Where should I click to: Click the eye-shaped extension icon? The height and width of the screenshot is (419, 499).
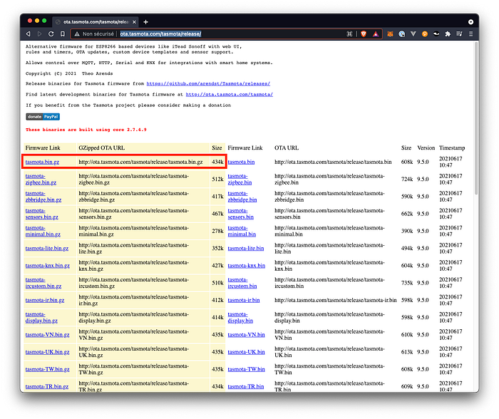point(436,33)
